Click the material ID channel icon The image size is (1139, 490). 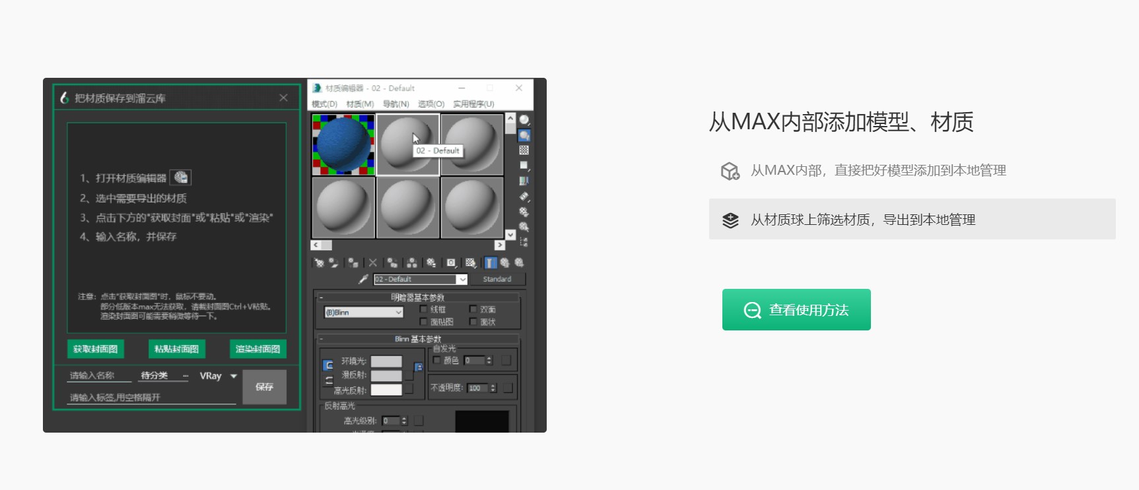[x=450, y=262]
